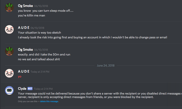Viewport: 182px width, 109px height.
Task: Click AUDE username on today's message
Action: pos(24,71)
